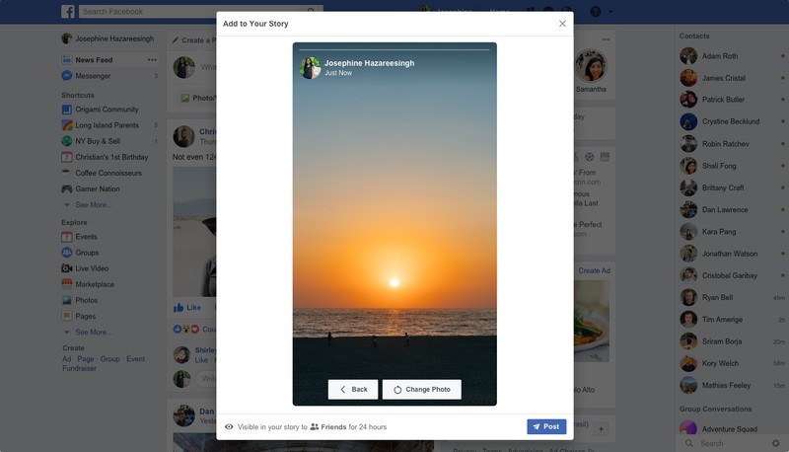Click the Change Photo button

422,390
